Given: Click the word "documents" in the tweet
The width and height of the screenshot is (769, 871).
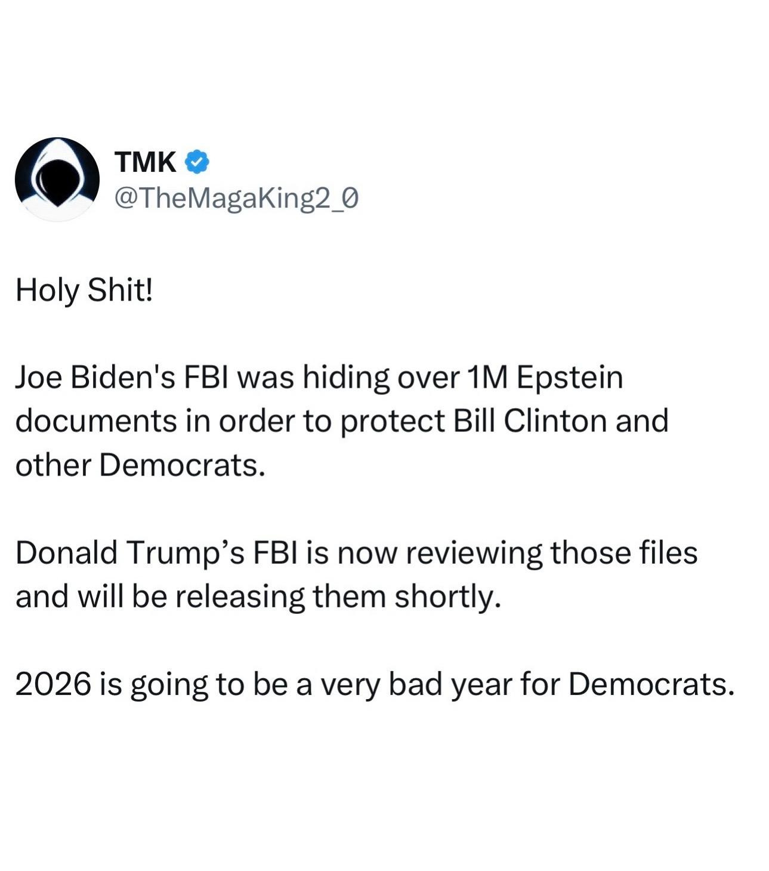Looking at the screenshot, I should (95, 421).
